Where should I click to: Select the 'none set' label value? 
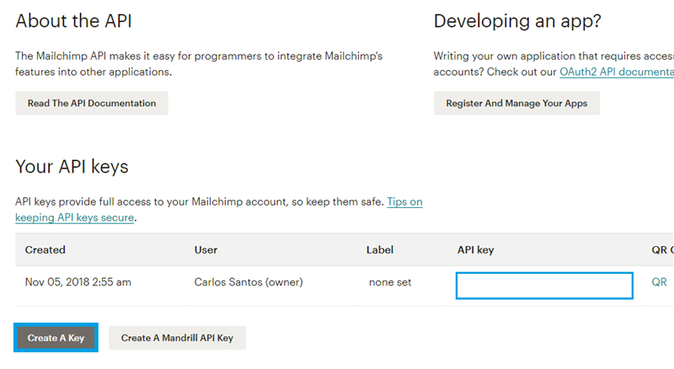point(390,282)
